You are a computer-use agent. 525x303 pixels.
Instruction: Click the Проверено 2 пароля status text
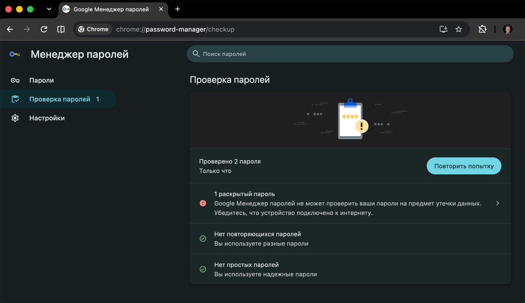(x=230, y=161)
